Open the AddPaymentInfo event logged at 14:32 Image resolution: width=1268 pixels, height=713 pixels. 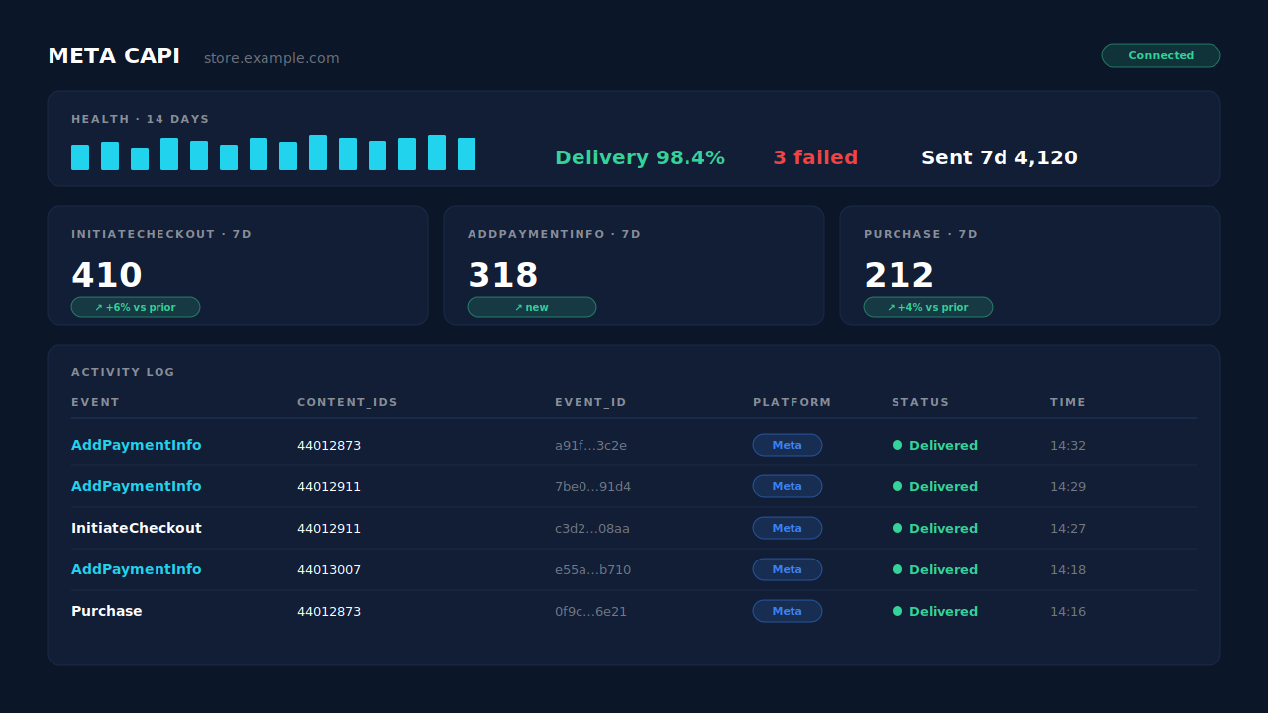click(137, 445)
